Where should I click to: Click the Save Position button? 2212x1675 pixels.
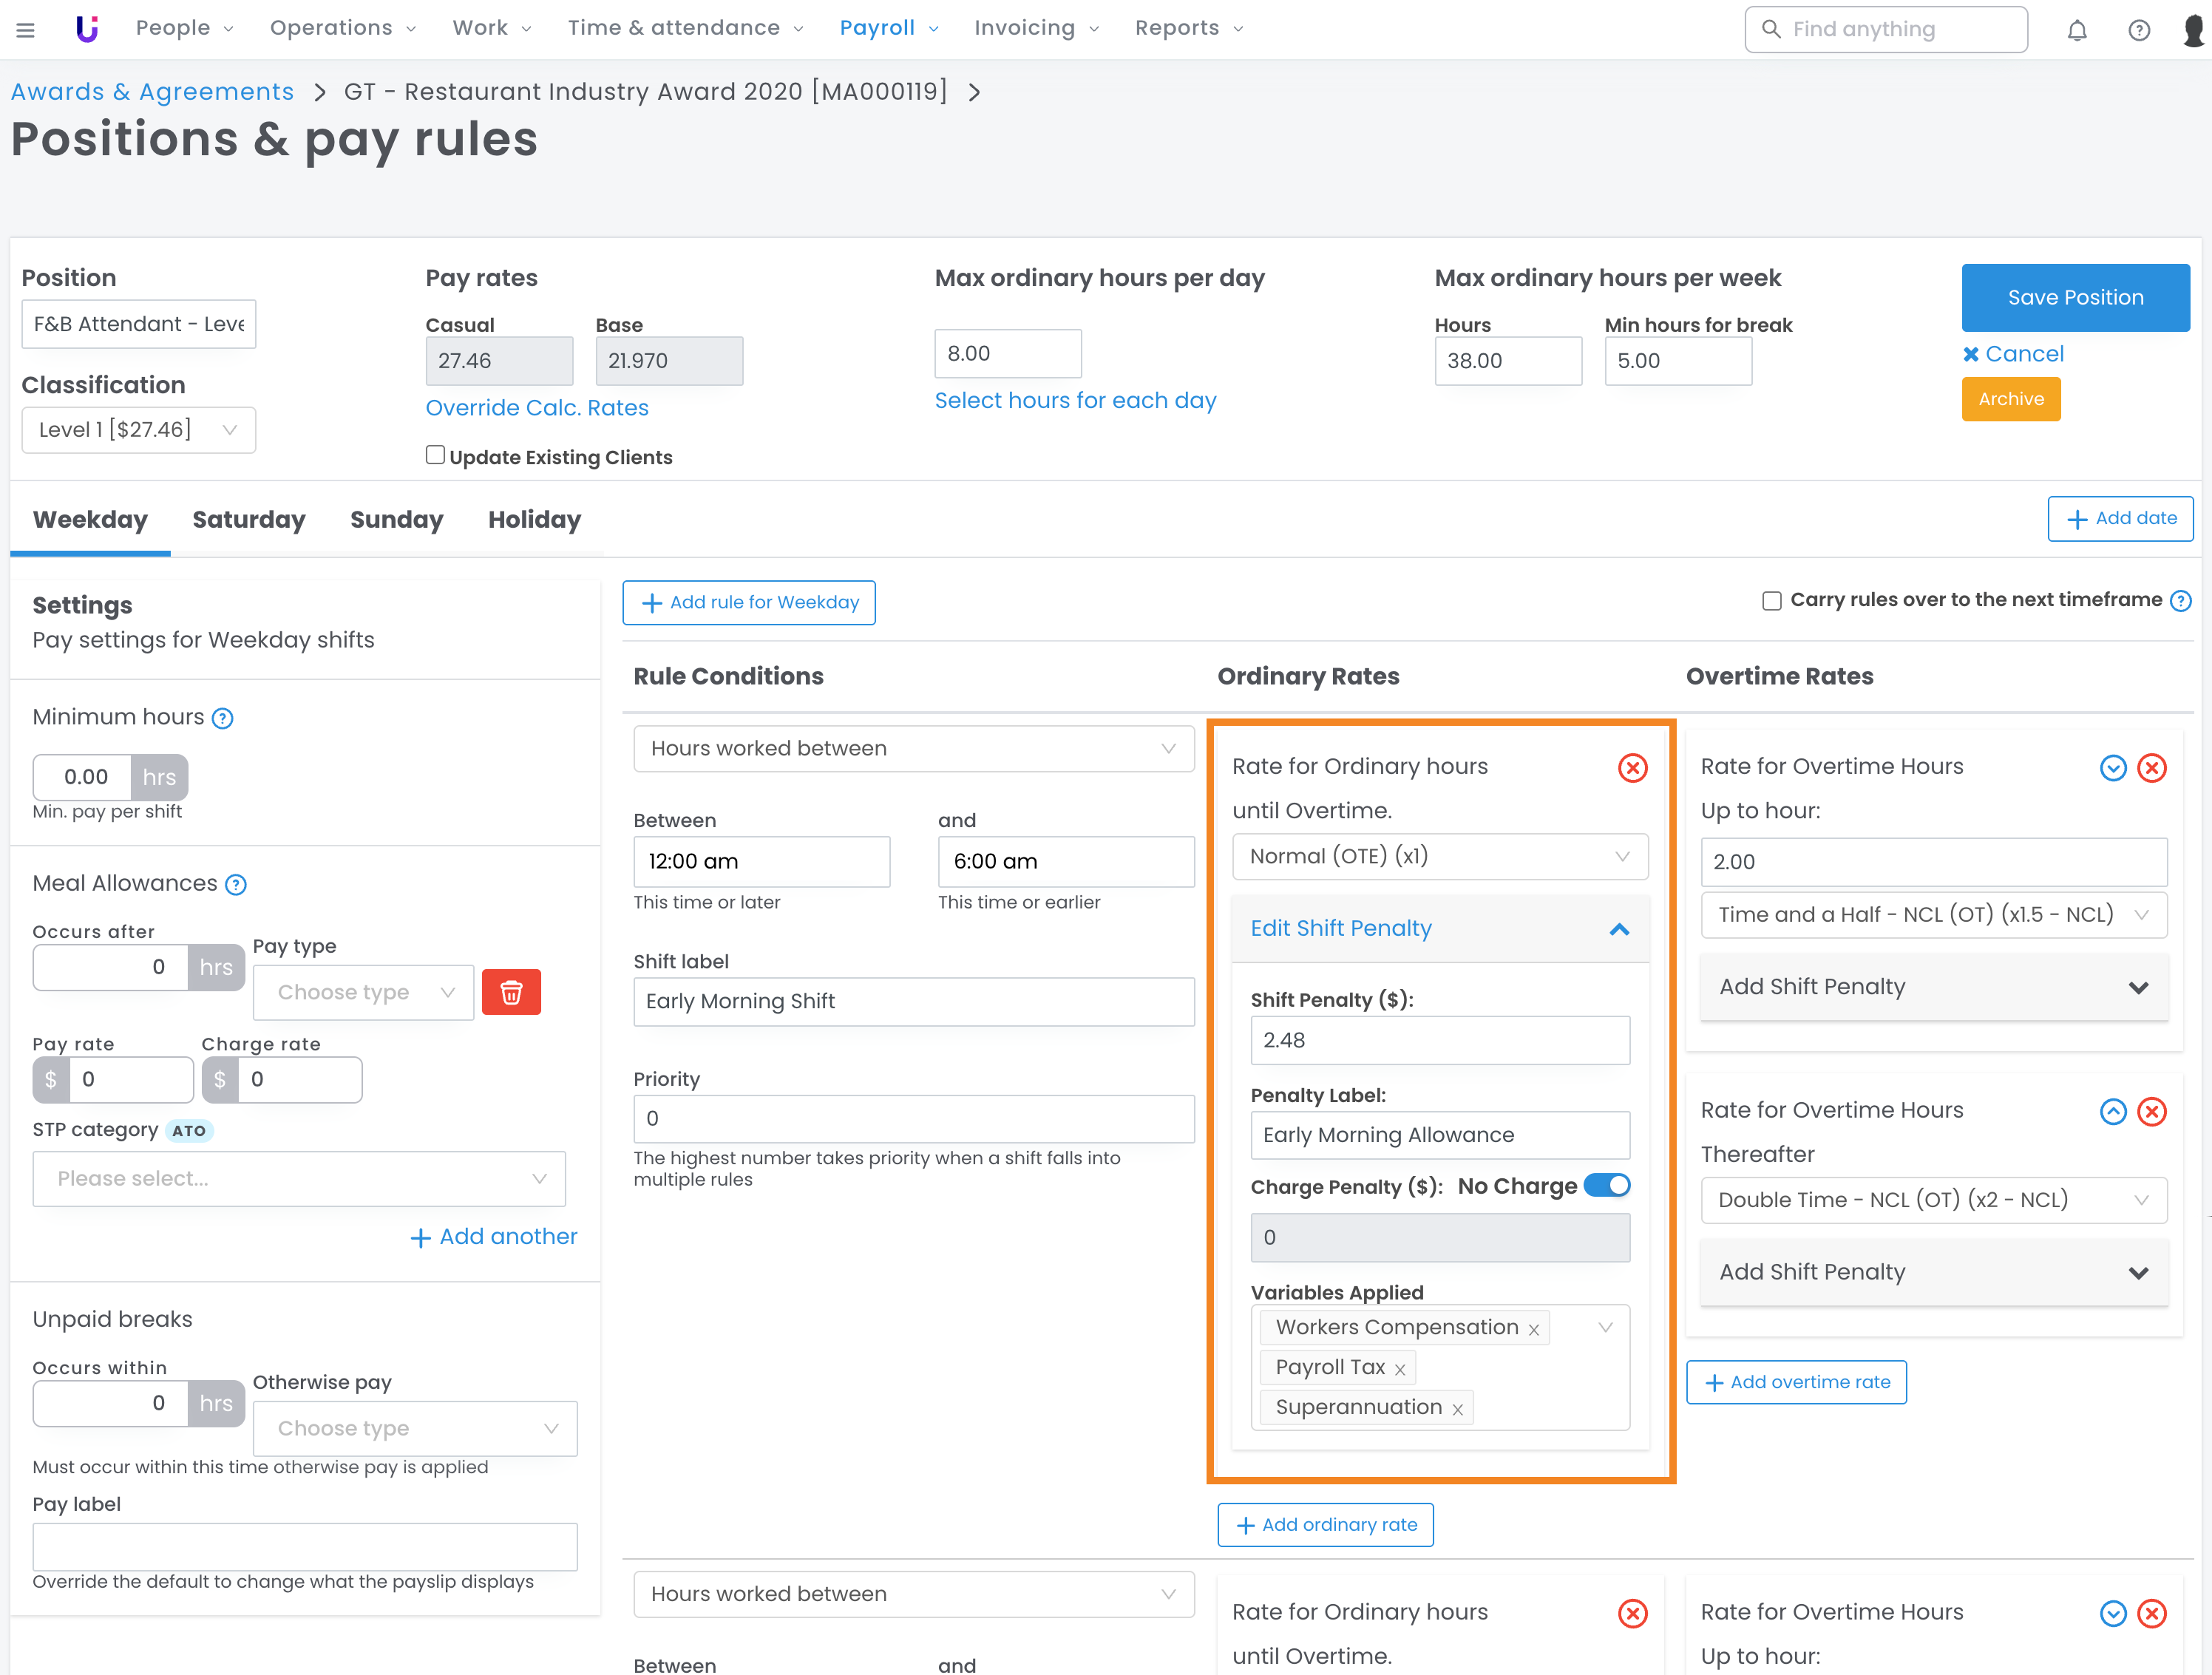coord(2075,297)
